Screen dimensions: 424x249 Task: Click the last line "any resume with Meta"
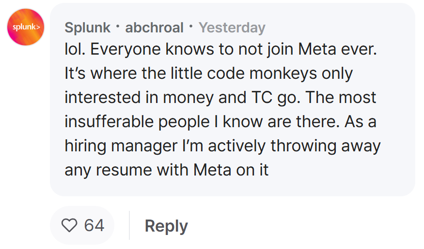tap(167, 170)
